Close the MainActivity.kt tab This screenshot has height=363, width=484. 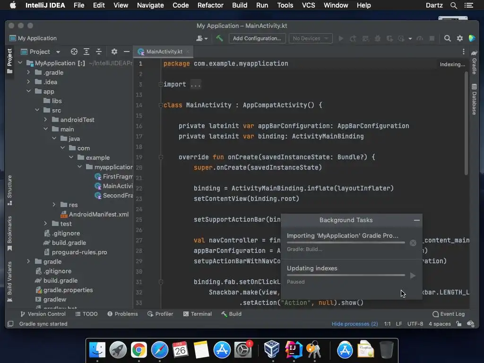[188, 52]
